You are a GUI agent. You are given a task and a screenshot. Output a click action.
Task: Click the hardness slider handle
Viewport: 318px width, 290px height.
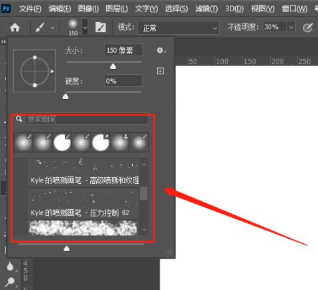coord(65,96)
